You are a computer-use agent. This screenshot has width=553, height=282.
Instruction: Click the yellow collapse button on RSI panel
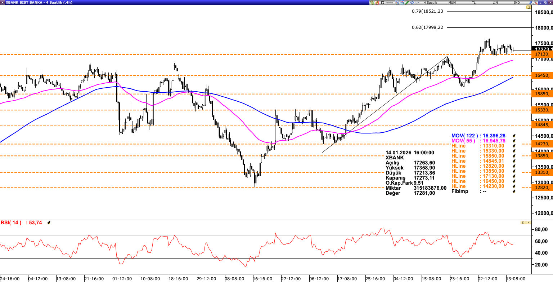tap(523, 223)
